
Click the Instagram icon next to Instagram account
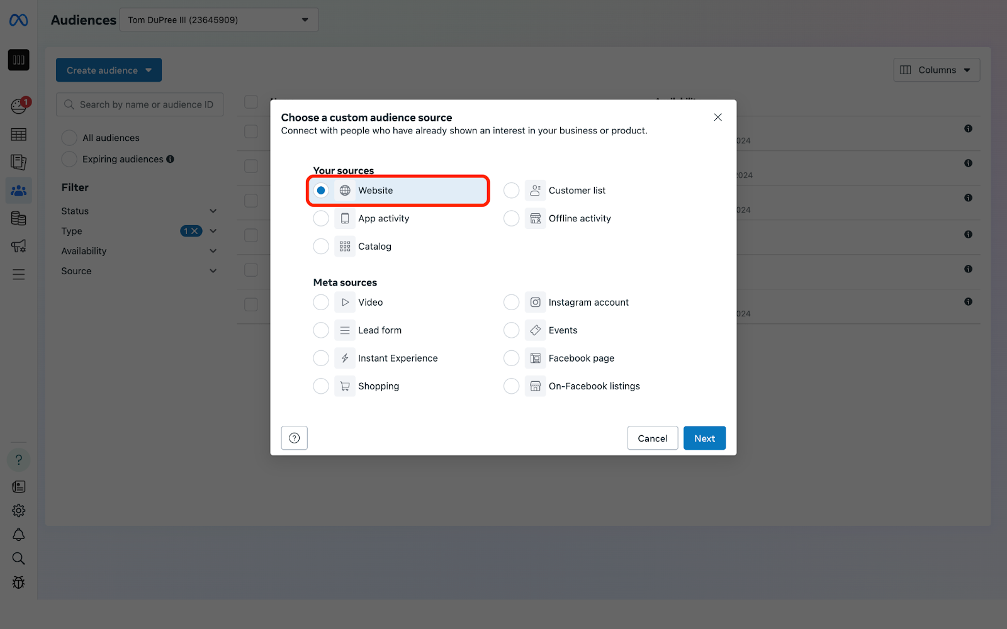coord(535,303)
